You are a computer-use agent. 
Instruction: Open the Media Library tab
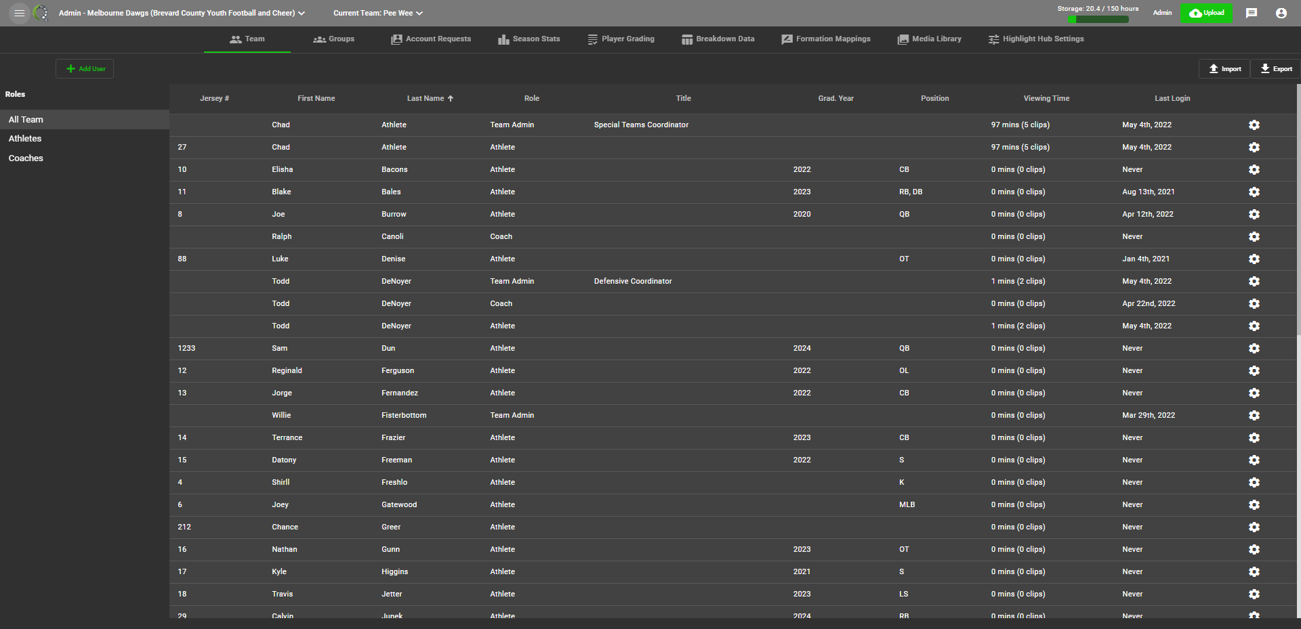tap(930, 39)
